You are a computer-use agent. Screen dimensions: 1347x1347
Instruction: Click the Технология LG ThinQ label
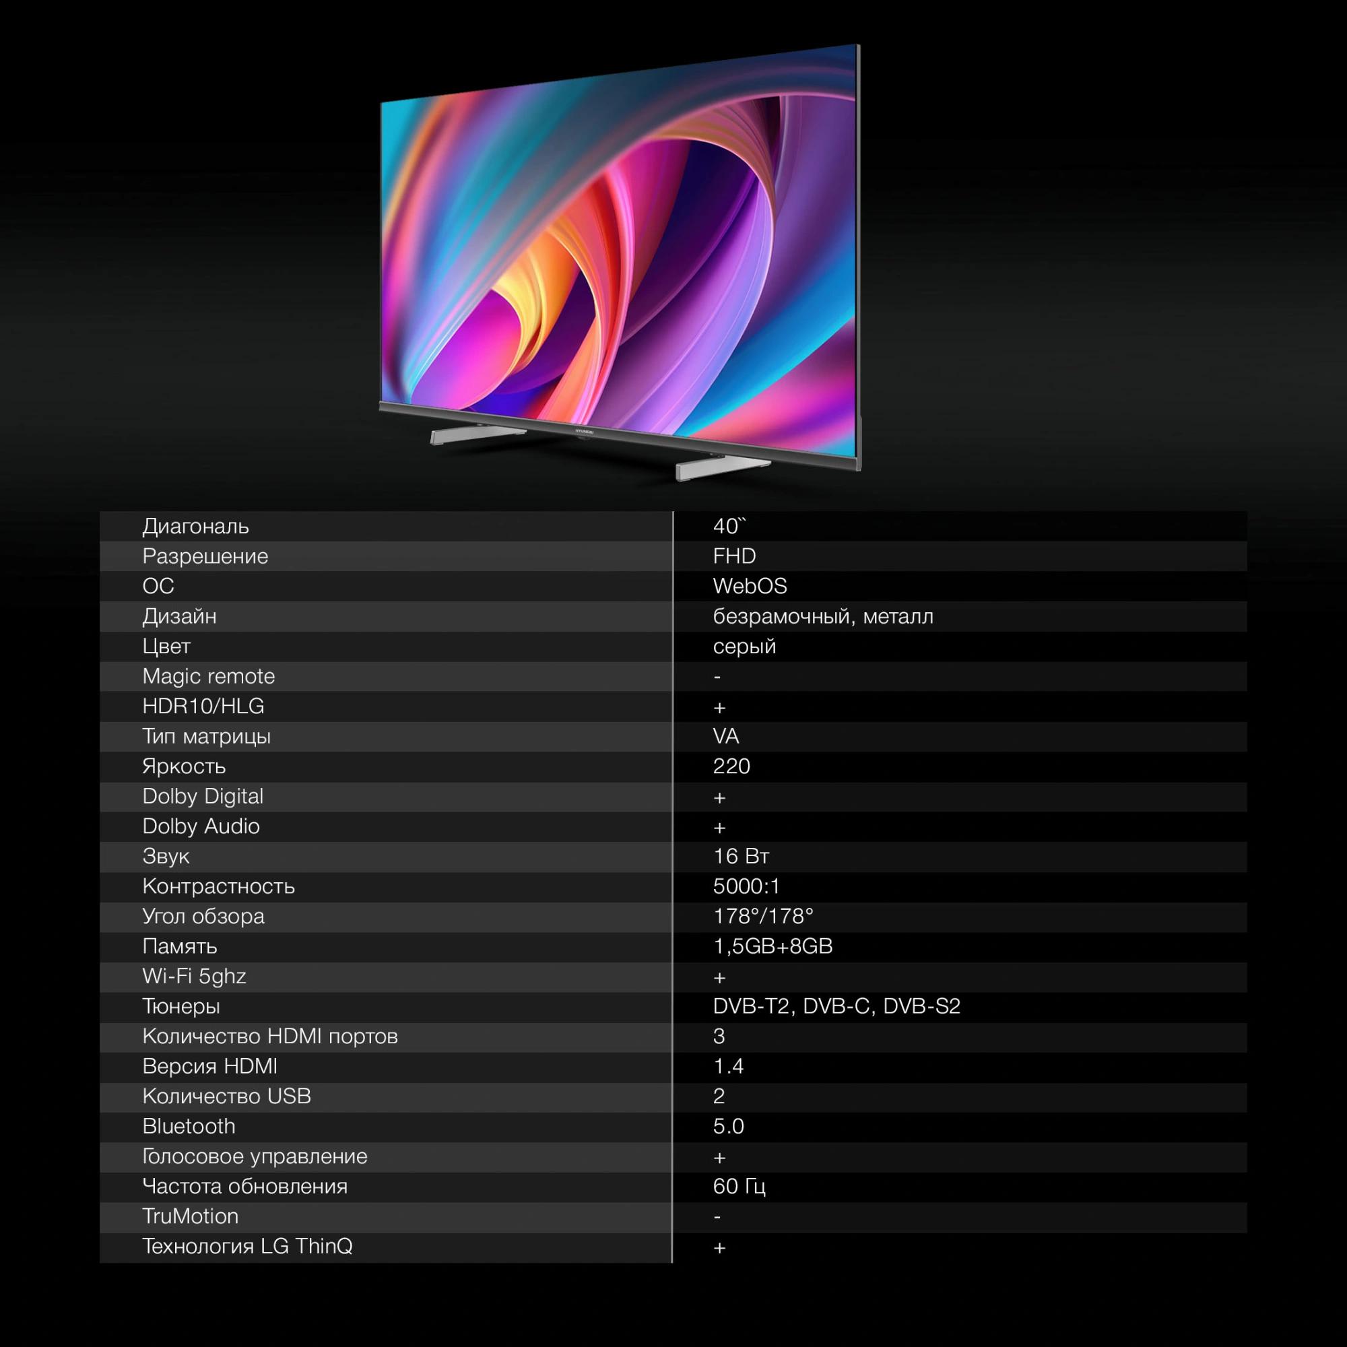click(247, 1247)
